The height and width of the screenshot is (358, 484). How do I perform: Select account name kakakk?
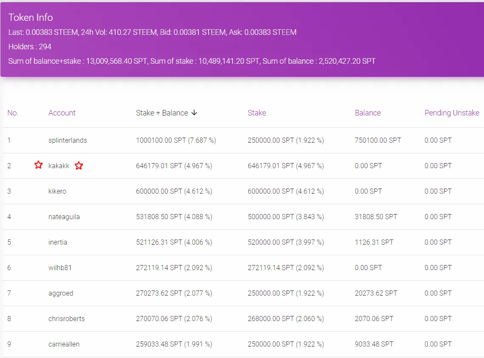click(x=59, y=166)
